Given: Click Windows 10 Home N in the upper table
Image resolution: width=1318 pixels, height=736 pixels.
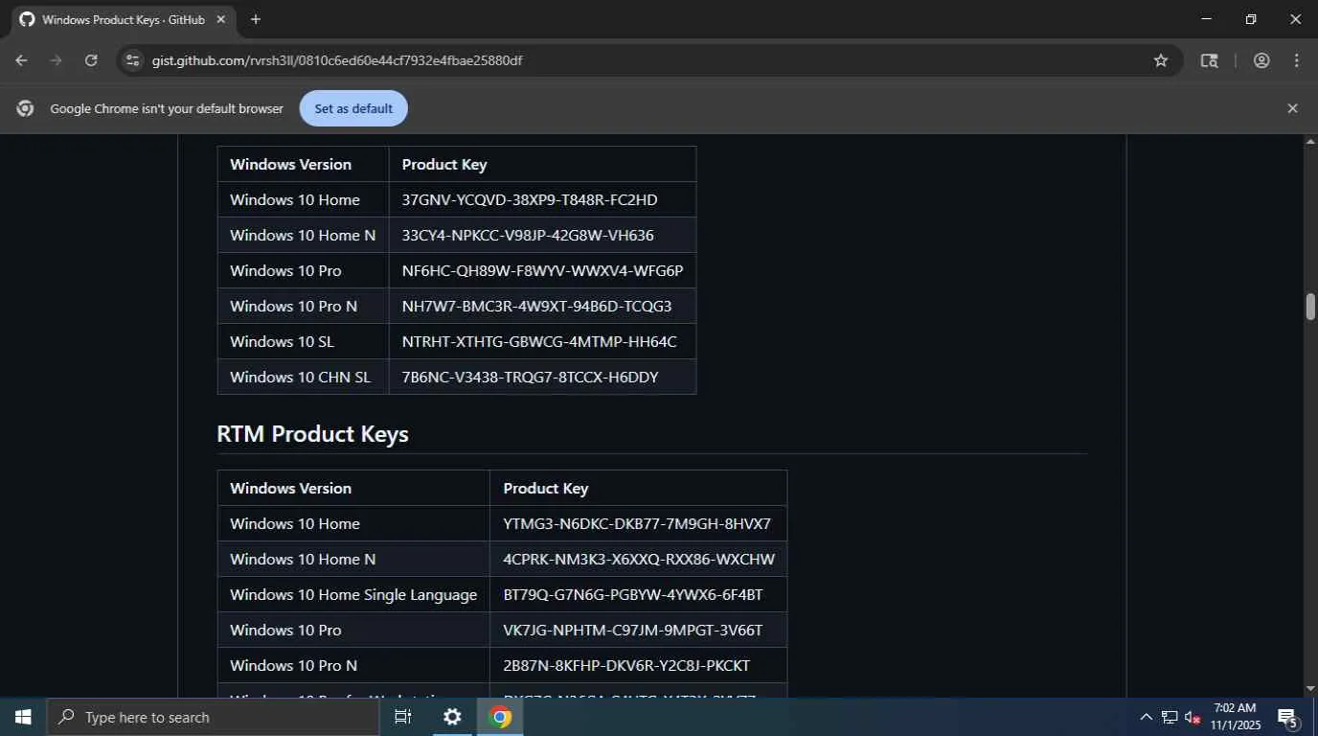Looking at the screenshot, I should 303,235.
